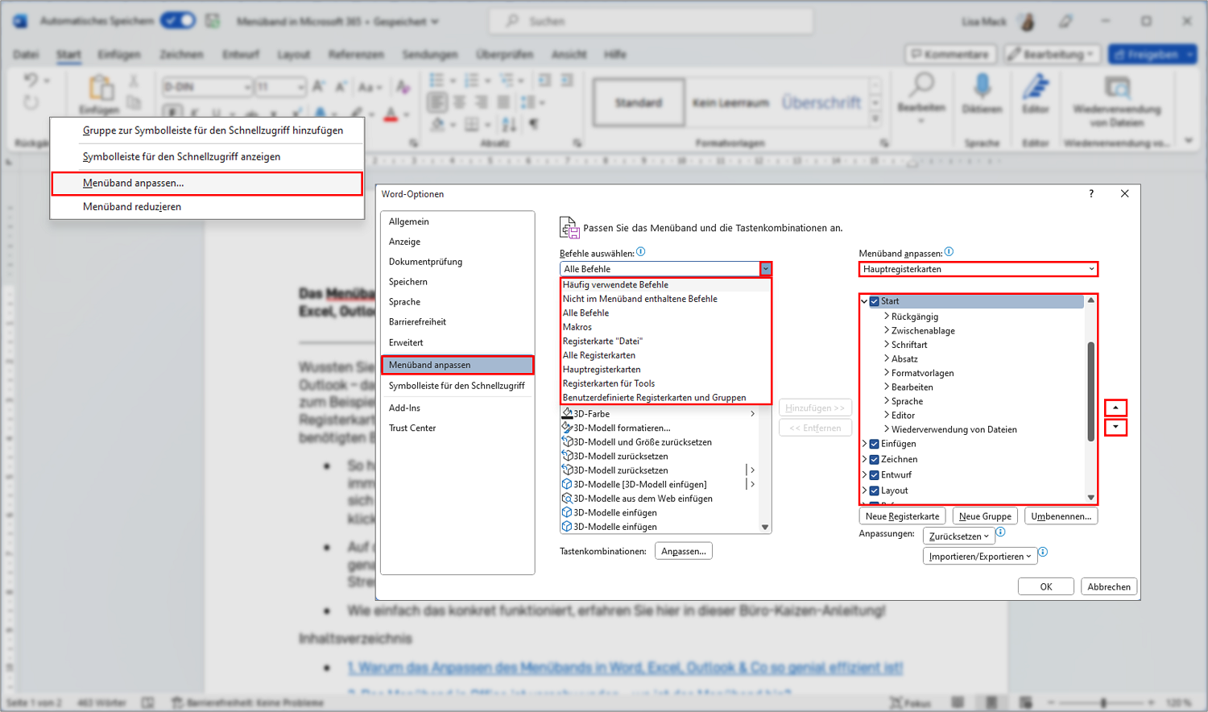Open the Word-Optionen help question mark
Viewport: 1208px width, 712px height.
[x=1091, y=193]
